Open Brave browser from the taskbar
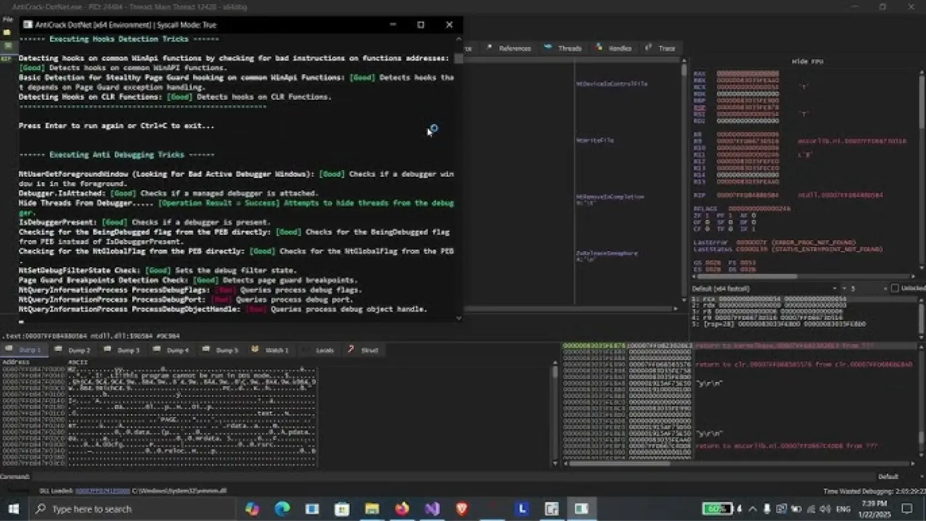Image resolution: width=926 pixels, height=521 pixels. click(462, 509)
